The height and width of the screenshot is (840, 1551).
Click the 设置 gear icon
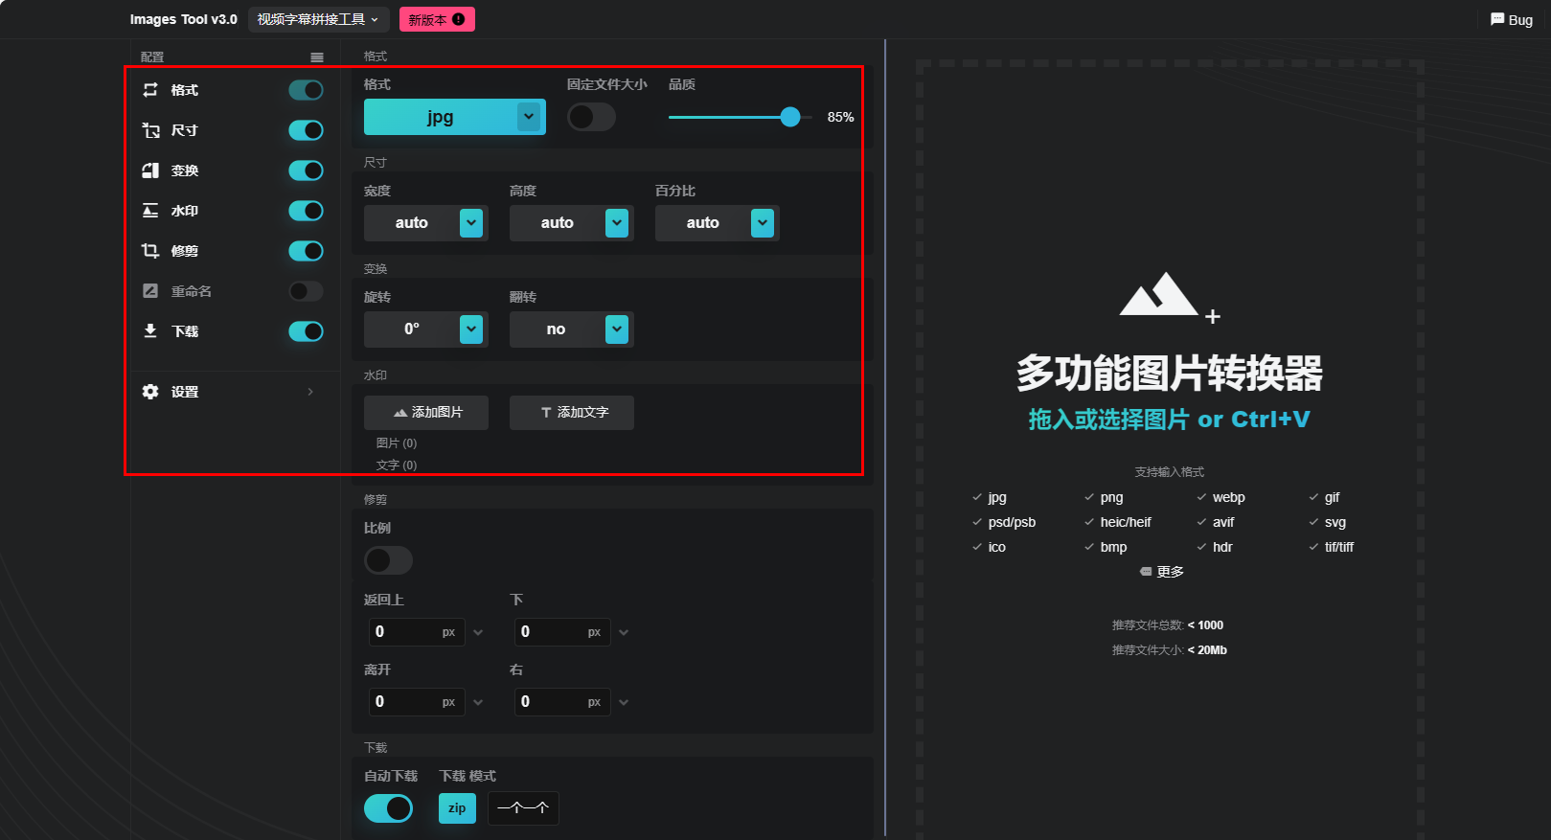tap(150, 392)
